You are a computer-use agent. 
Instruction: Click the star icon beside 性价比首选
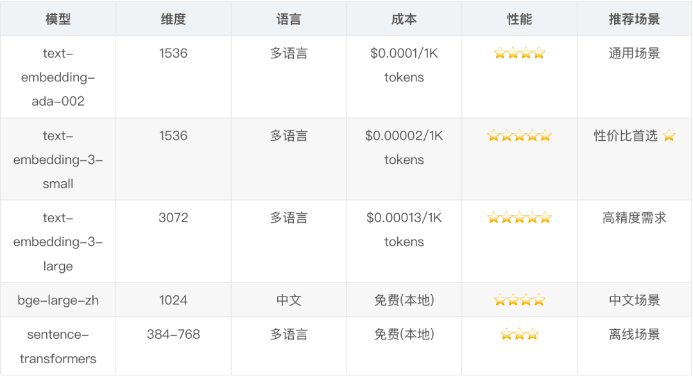(x=669, y=136)
